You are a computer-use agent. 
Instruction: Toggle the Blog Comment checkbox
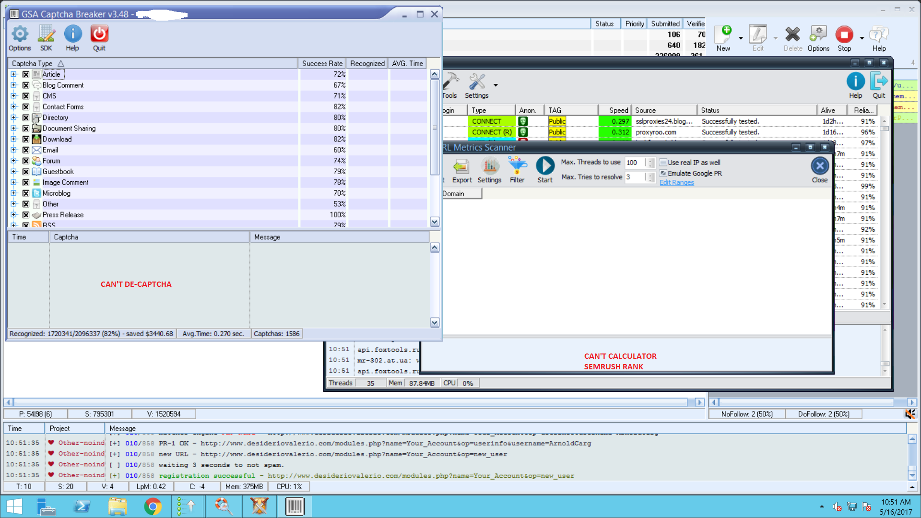tap(26, 85)
